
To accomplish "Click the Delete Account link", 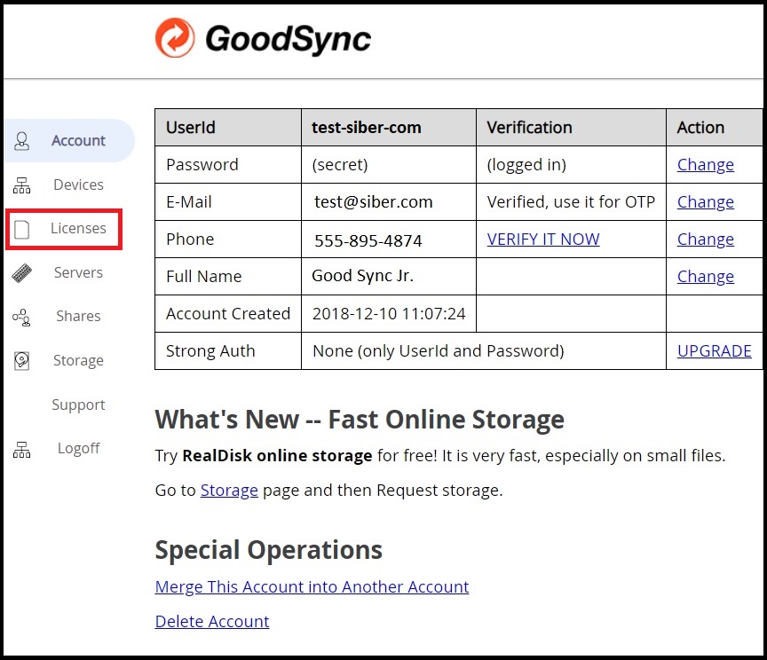I will pyautogui.click(x=212, y=622).
